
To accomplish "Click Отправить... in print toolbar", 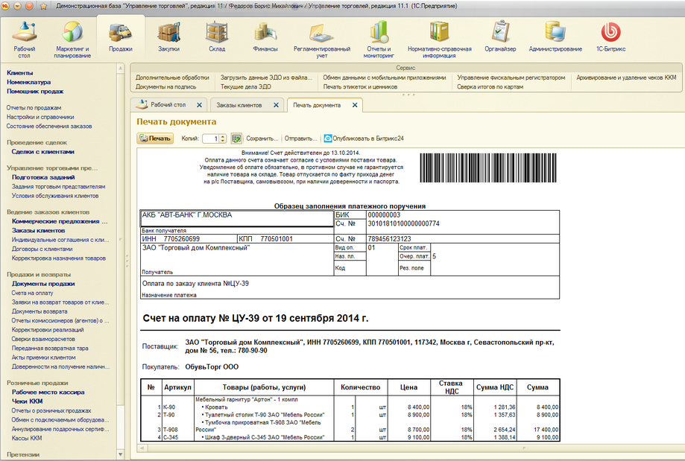I will click(301, 139).
